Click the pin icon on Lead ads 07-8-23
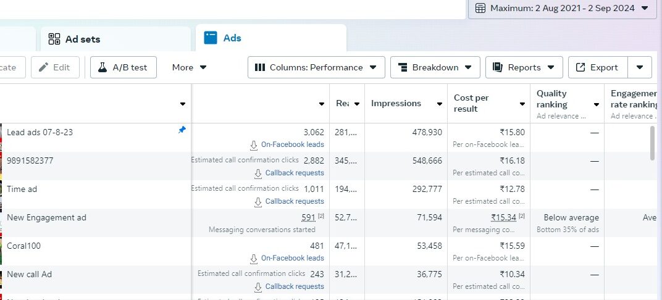The width and height of the screenshot is (662, 300). pos(182,130)
